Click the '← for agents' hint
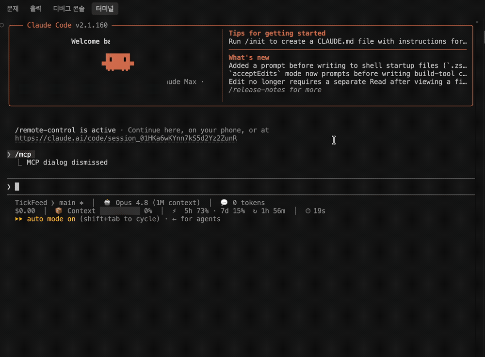Image resolution: width=485 pixels, height=357 pixels. (196, 219)
